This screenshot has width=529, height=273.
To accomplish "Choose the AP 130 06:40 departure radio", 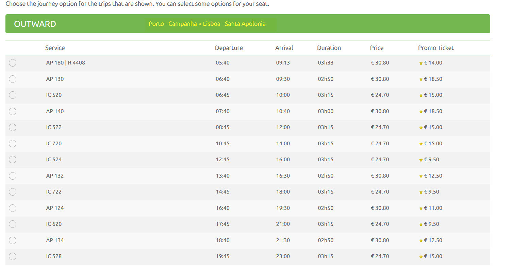I will 13,79.
